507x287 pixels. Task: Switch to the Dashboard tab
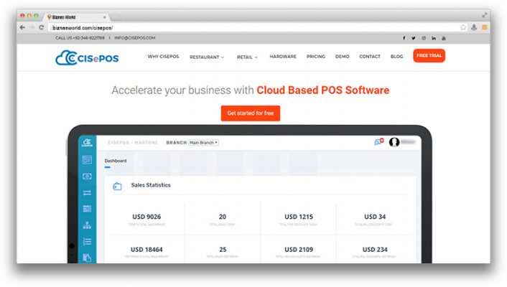[x=116, y=161]
